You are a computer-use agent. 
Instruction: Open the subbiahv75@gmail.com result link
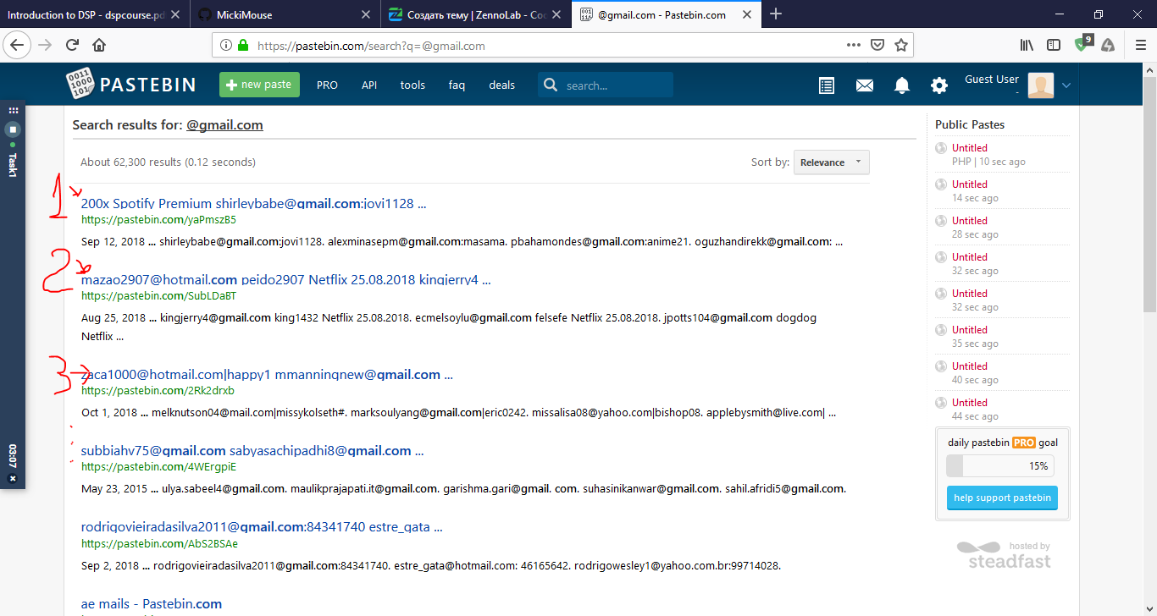(x=252, y=450)
